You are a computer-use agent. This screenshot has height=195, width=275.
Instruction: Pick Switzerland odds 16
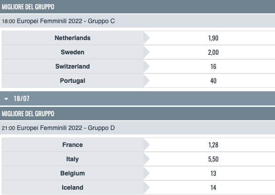coord(213,67)
